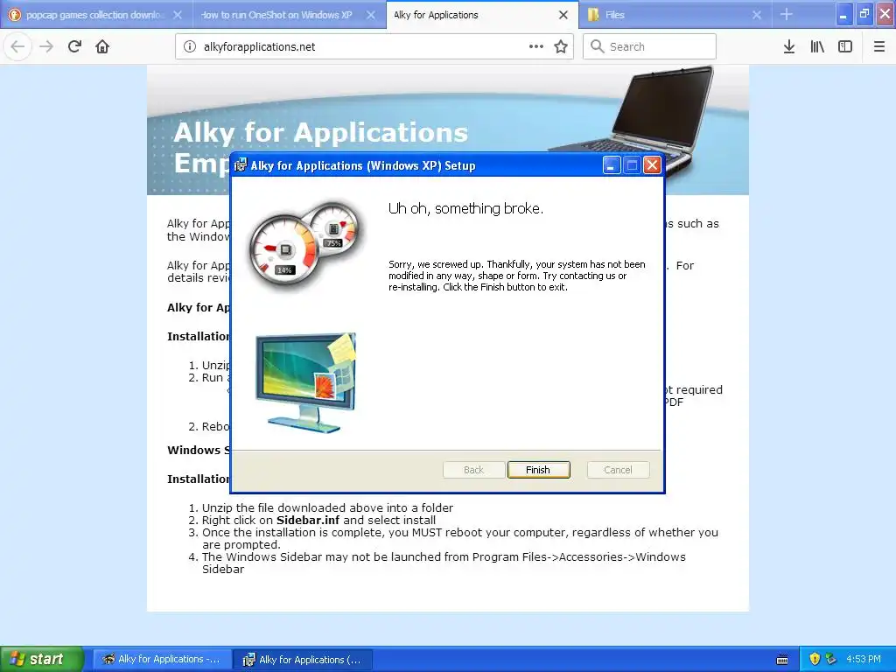Open the page actions three-dot menu
The image size is (896, 672).
(536, 47)
